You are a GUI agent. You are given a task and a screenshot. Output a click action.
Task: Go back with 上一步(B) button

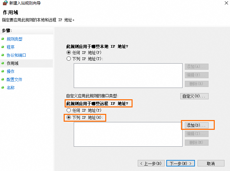pyautogui.click(x=151, y=163)
